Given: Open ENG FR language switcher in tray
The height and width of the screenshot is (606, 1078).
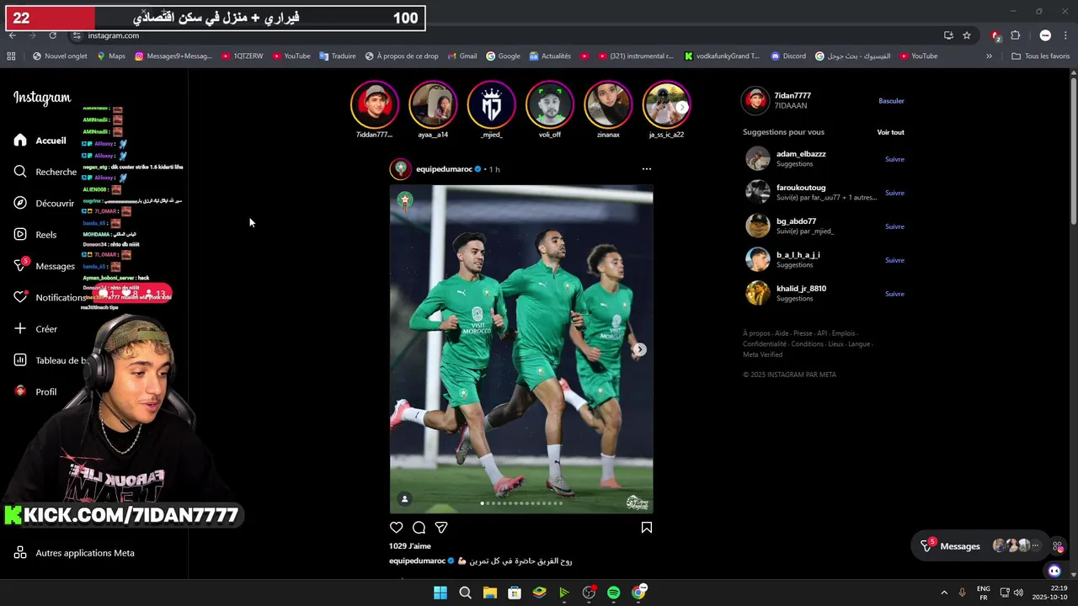Looking at the screenshot, I should (983, 593).
